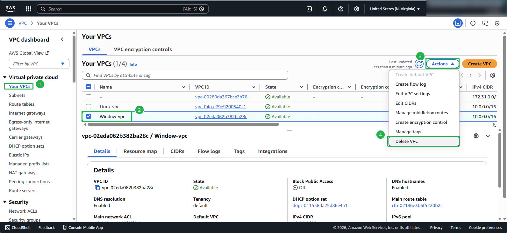Click the Create VPC button
This screenshot has width=507, height=233.
coord(479,64)
